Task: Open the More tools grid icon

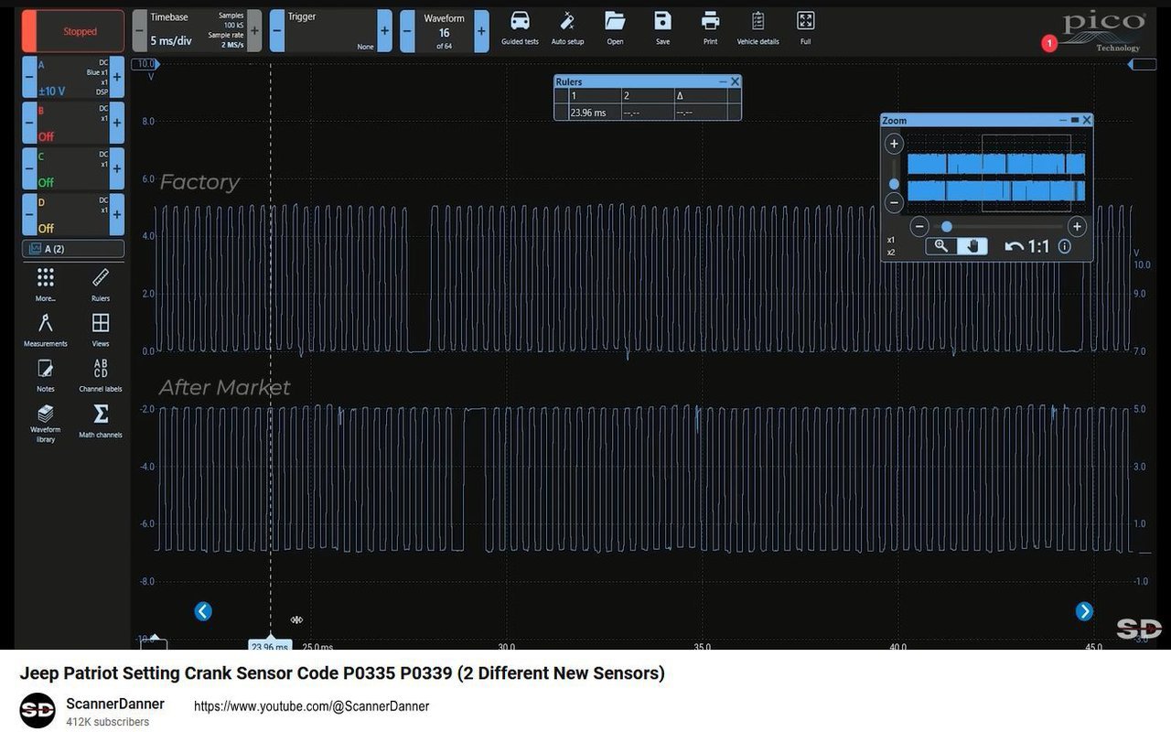Action: (x=46, y=284)
